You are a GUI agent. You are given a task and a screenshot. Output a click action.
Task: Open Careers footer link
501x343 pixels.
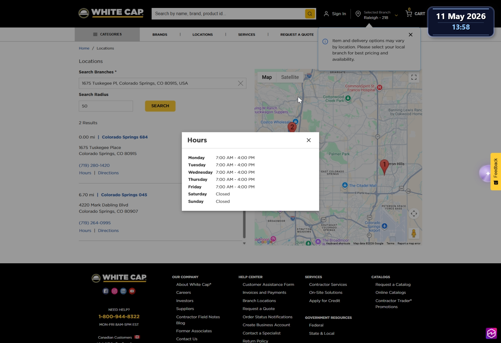tap(184, 293)
